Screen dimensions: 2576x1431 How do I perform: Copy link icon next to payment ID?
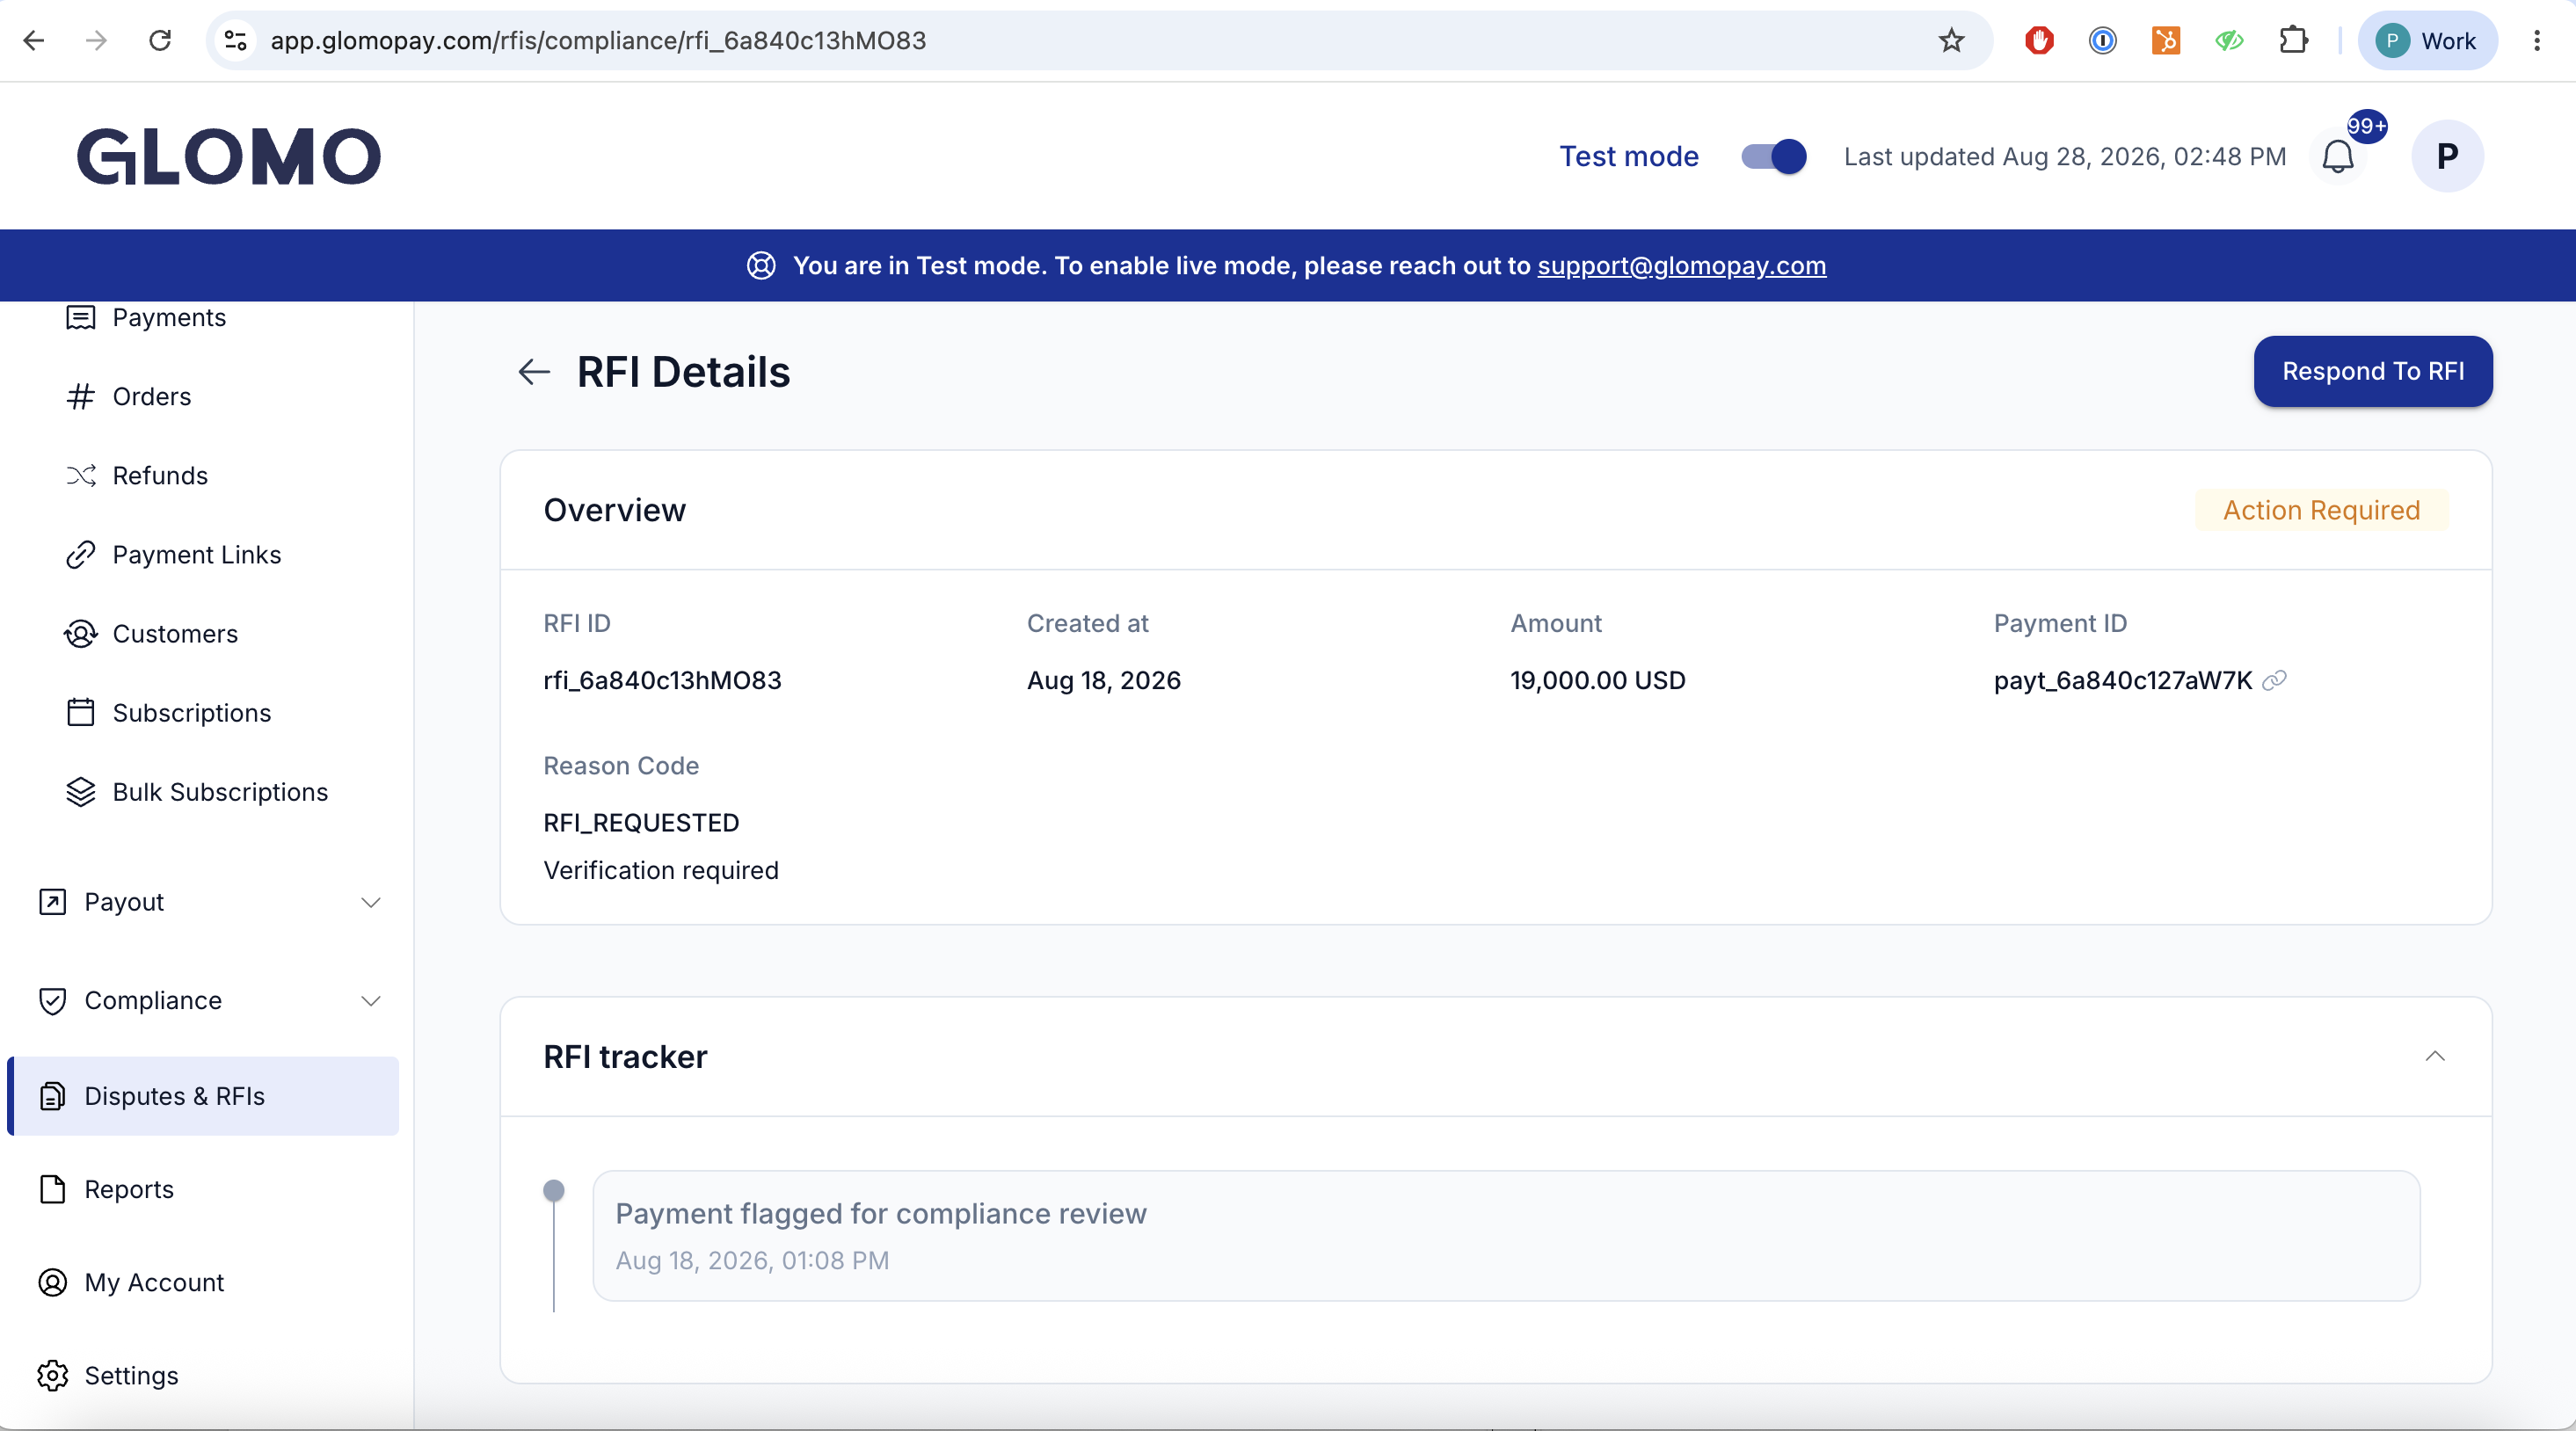point(2274,680)
